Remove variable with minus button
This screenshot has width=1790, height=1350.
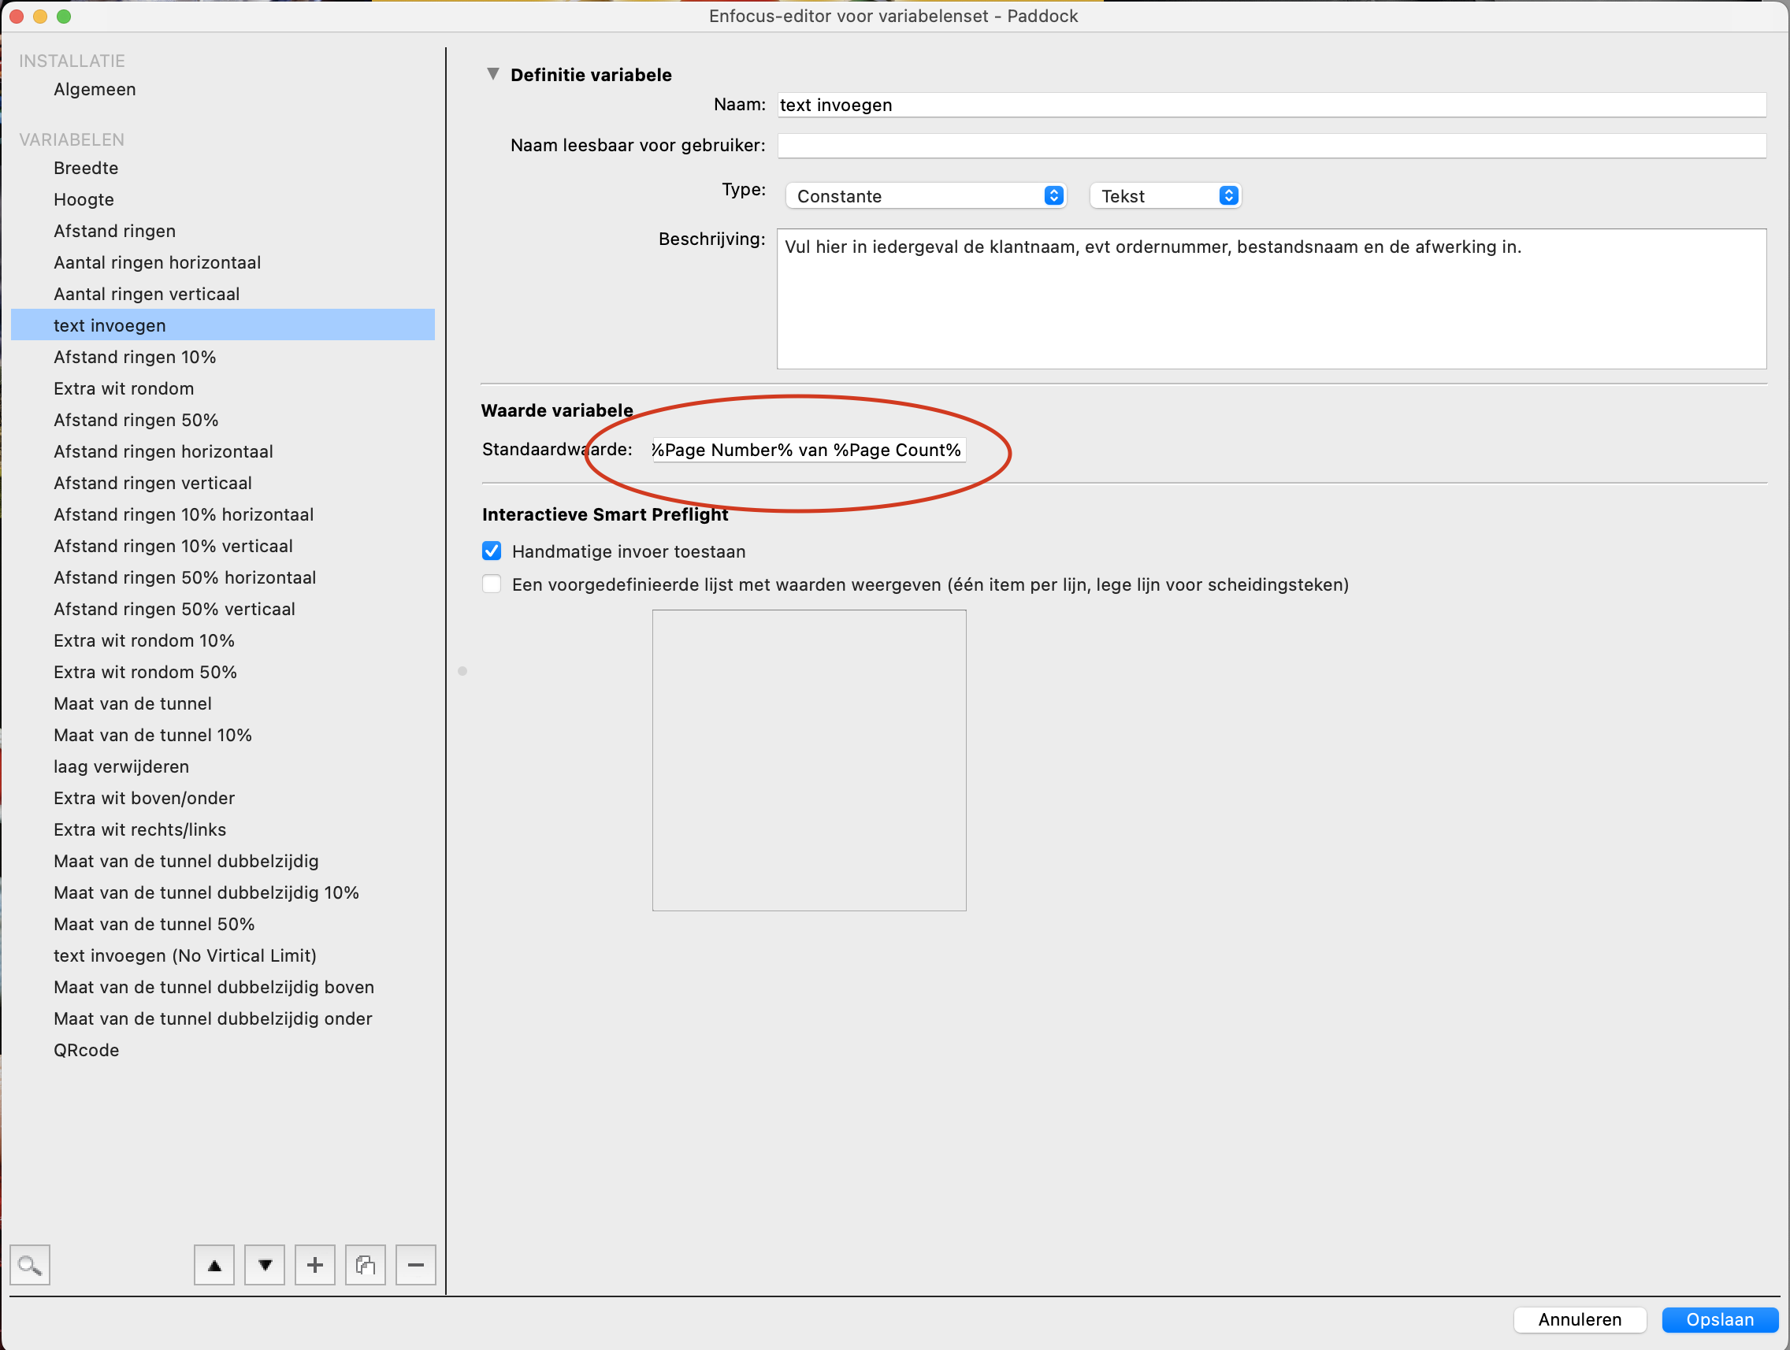tap(416, 1264)
